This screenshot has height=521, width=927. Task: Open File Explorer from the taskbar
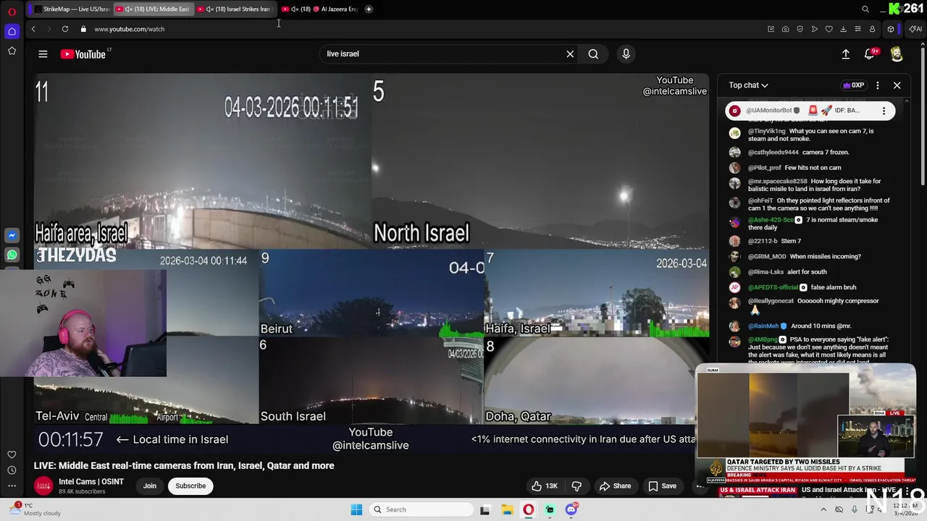(x=507, y=509)
